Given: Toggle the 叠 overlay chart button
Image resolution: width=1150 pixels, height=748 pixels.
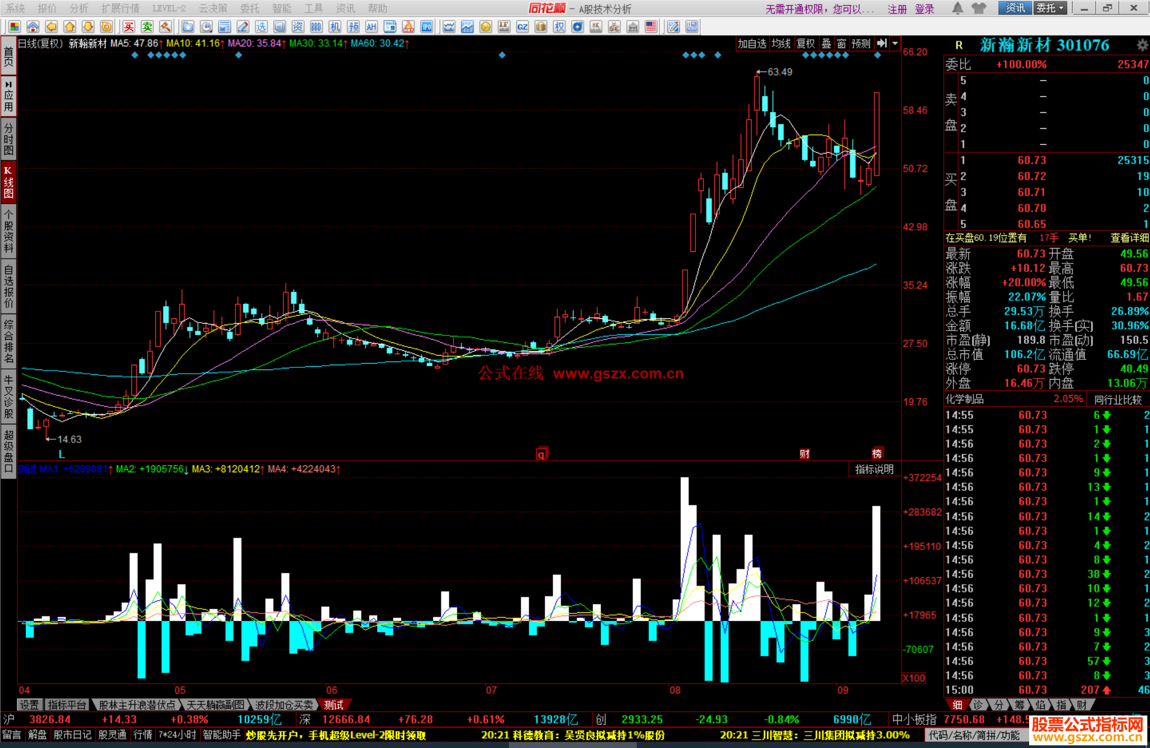Looking at the screenshot, I should 826,44.
